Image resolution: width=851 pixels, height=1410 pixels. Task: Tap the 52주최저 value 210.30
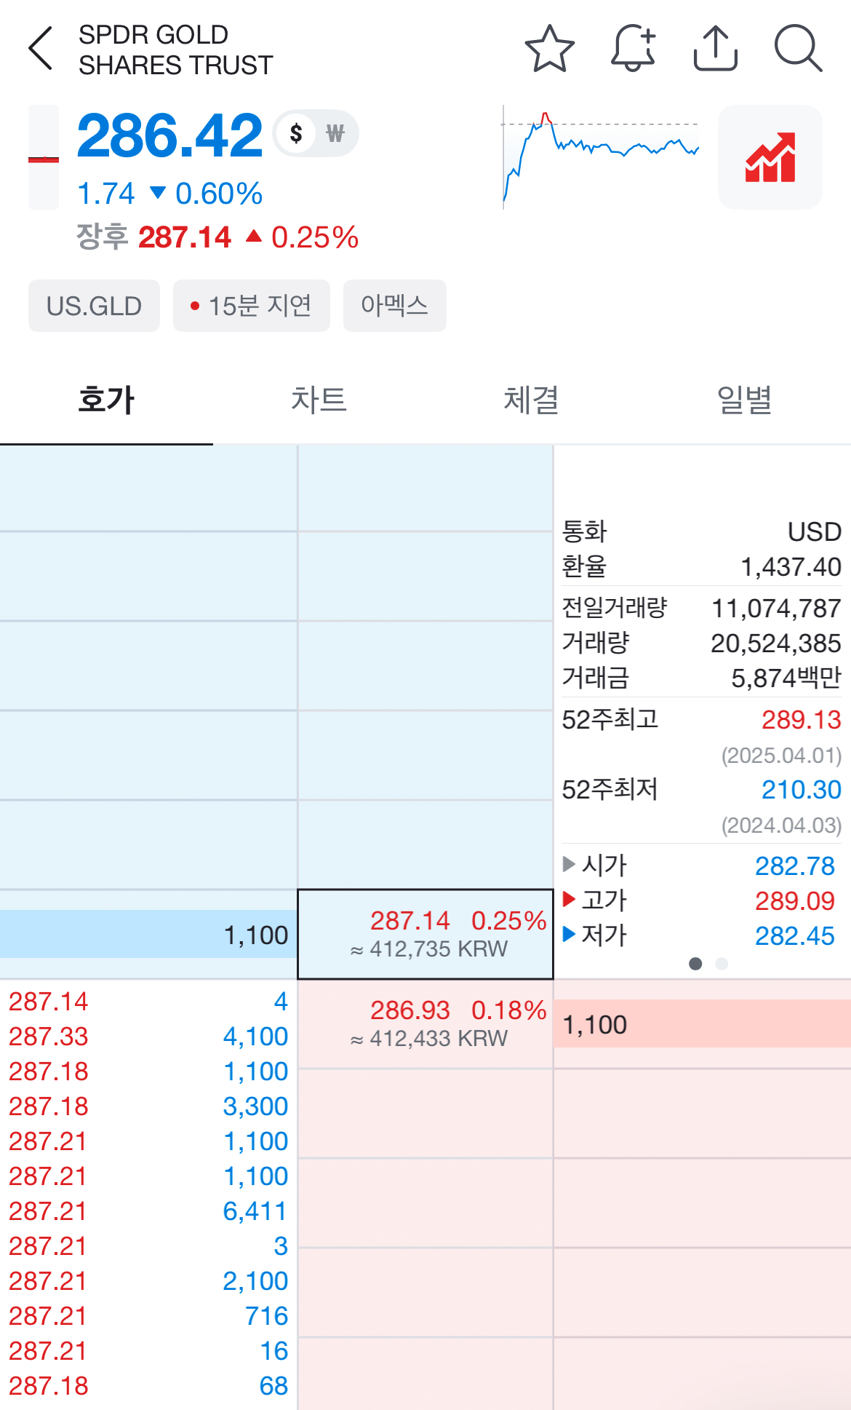[801, 790]
